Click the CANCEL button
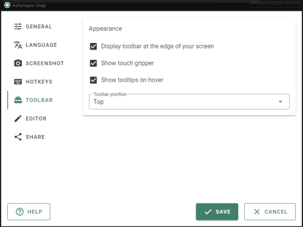The height and width of the screenshot is (227, 303). 270,212
